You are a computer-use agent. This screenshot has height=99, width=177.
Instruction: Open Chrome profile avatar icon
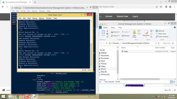pyautogui.click(x=170, y=7)
